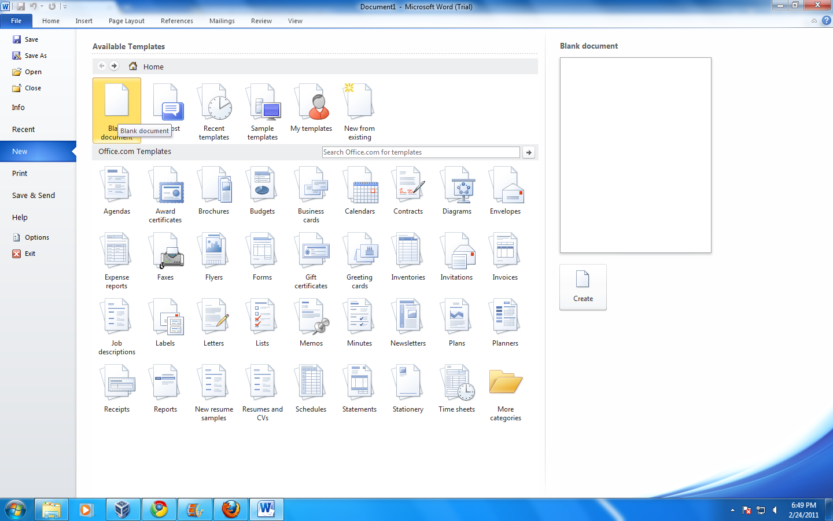Open the Agendas template category

(x=117, y=190)
